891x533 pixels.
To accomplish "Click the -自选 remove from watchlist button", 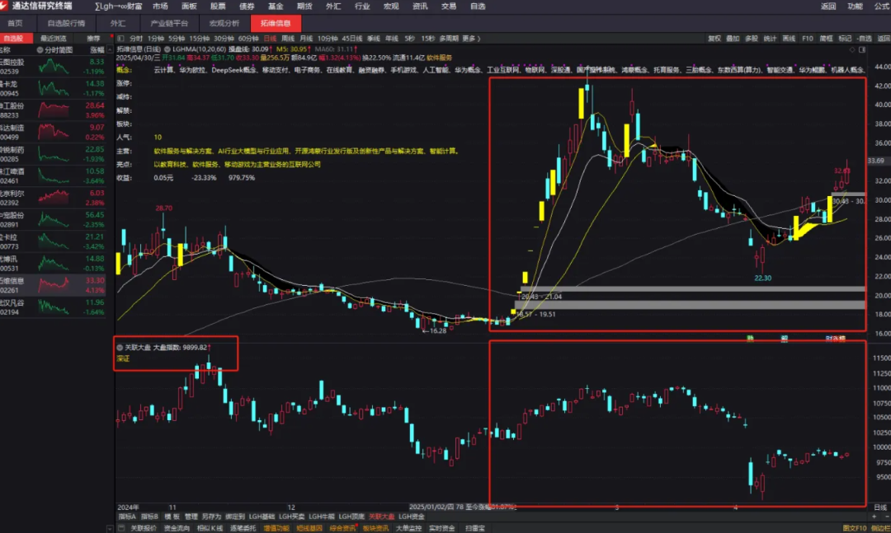I will pyautogui.click(x=865, y=39).
